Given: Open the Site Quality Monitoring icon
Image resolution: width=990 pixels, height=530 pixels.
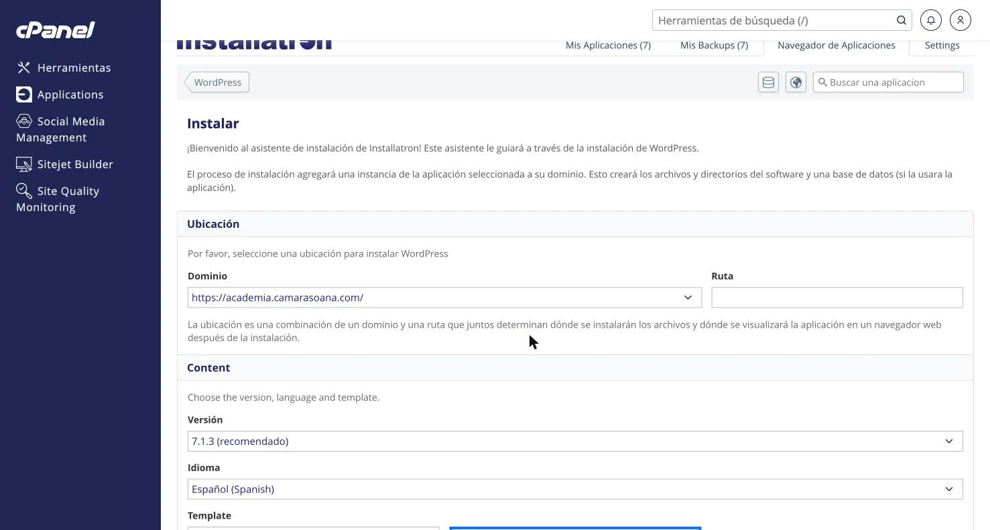Looking at the screenshot, I should [x=24, y=191].
